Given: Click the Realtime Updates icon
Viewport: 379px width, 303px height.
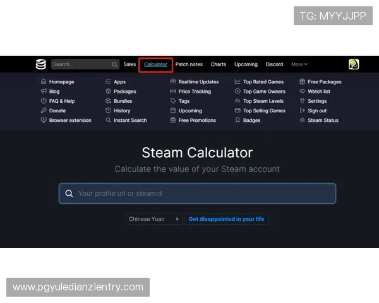Looking at the screenshot, I should tap(173, 81).
